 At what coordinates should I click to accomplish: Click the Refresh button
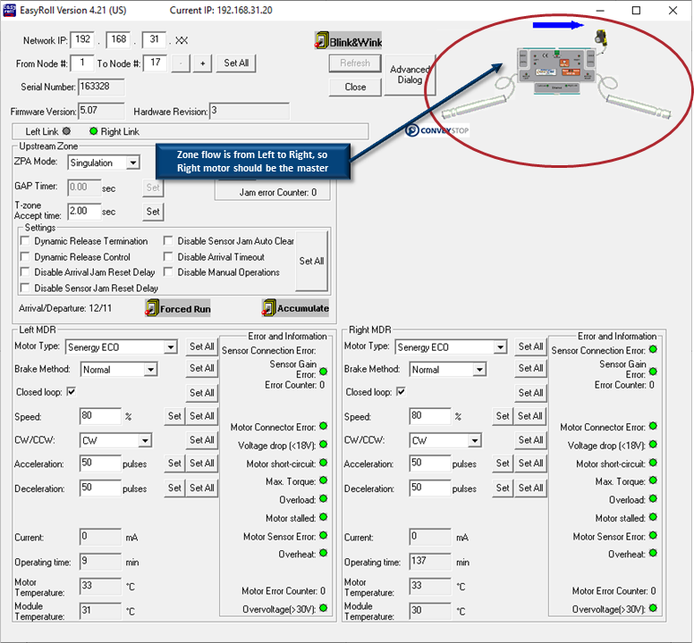click(x=355, y=63)
